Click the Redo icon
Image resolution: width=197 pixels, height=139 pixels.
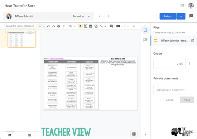pos(53,26)
